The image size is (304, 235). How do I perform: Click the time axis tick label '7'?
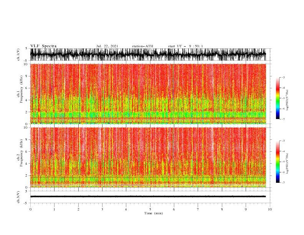tap(198, 209)
